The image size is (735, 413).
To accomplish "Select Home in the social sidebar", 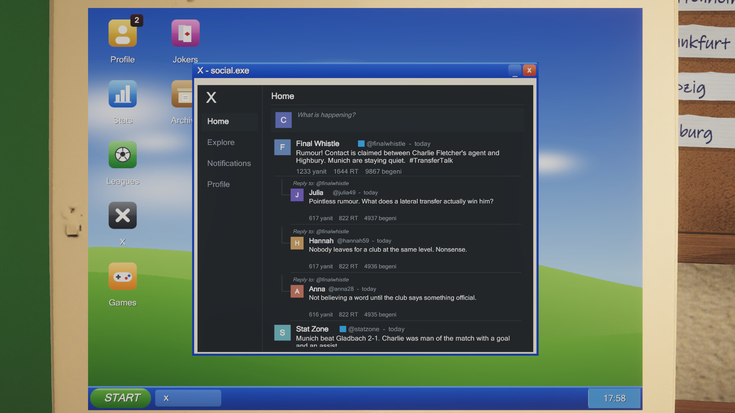I will click(230, 122).
